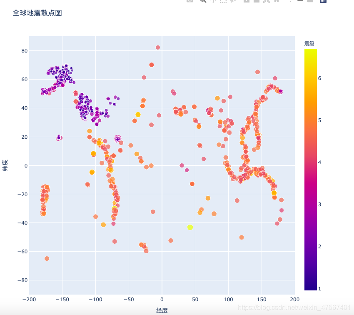Click the dark purple bottom of colorbar
354x315 pixels.
311,288
